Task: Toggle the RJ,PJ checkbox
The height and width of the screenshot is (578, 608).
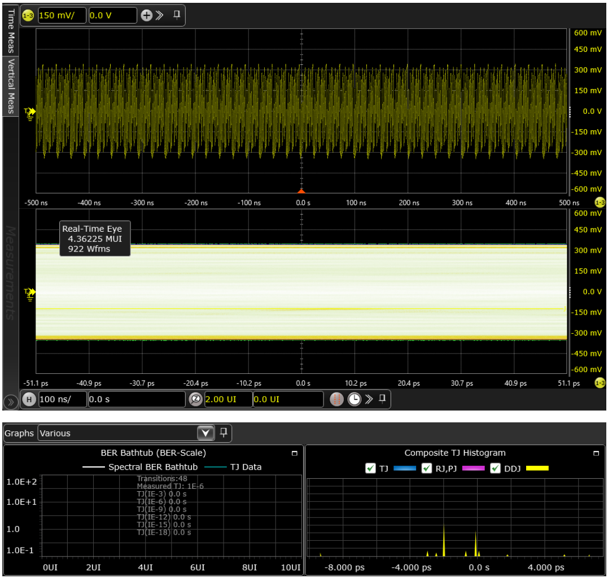Action: tap(427, 468)
